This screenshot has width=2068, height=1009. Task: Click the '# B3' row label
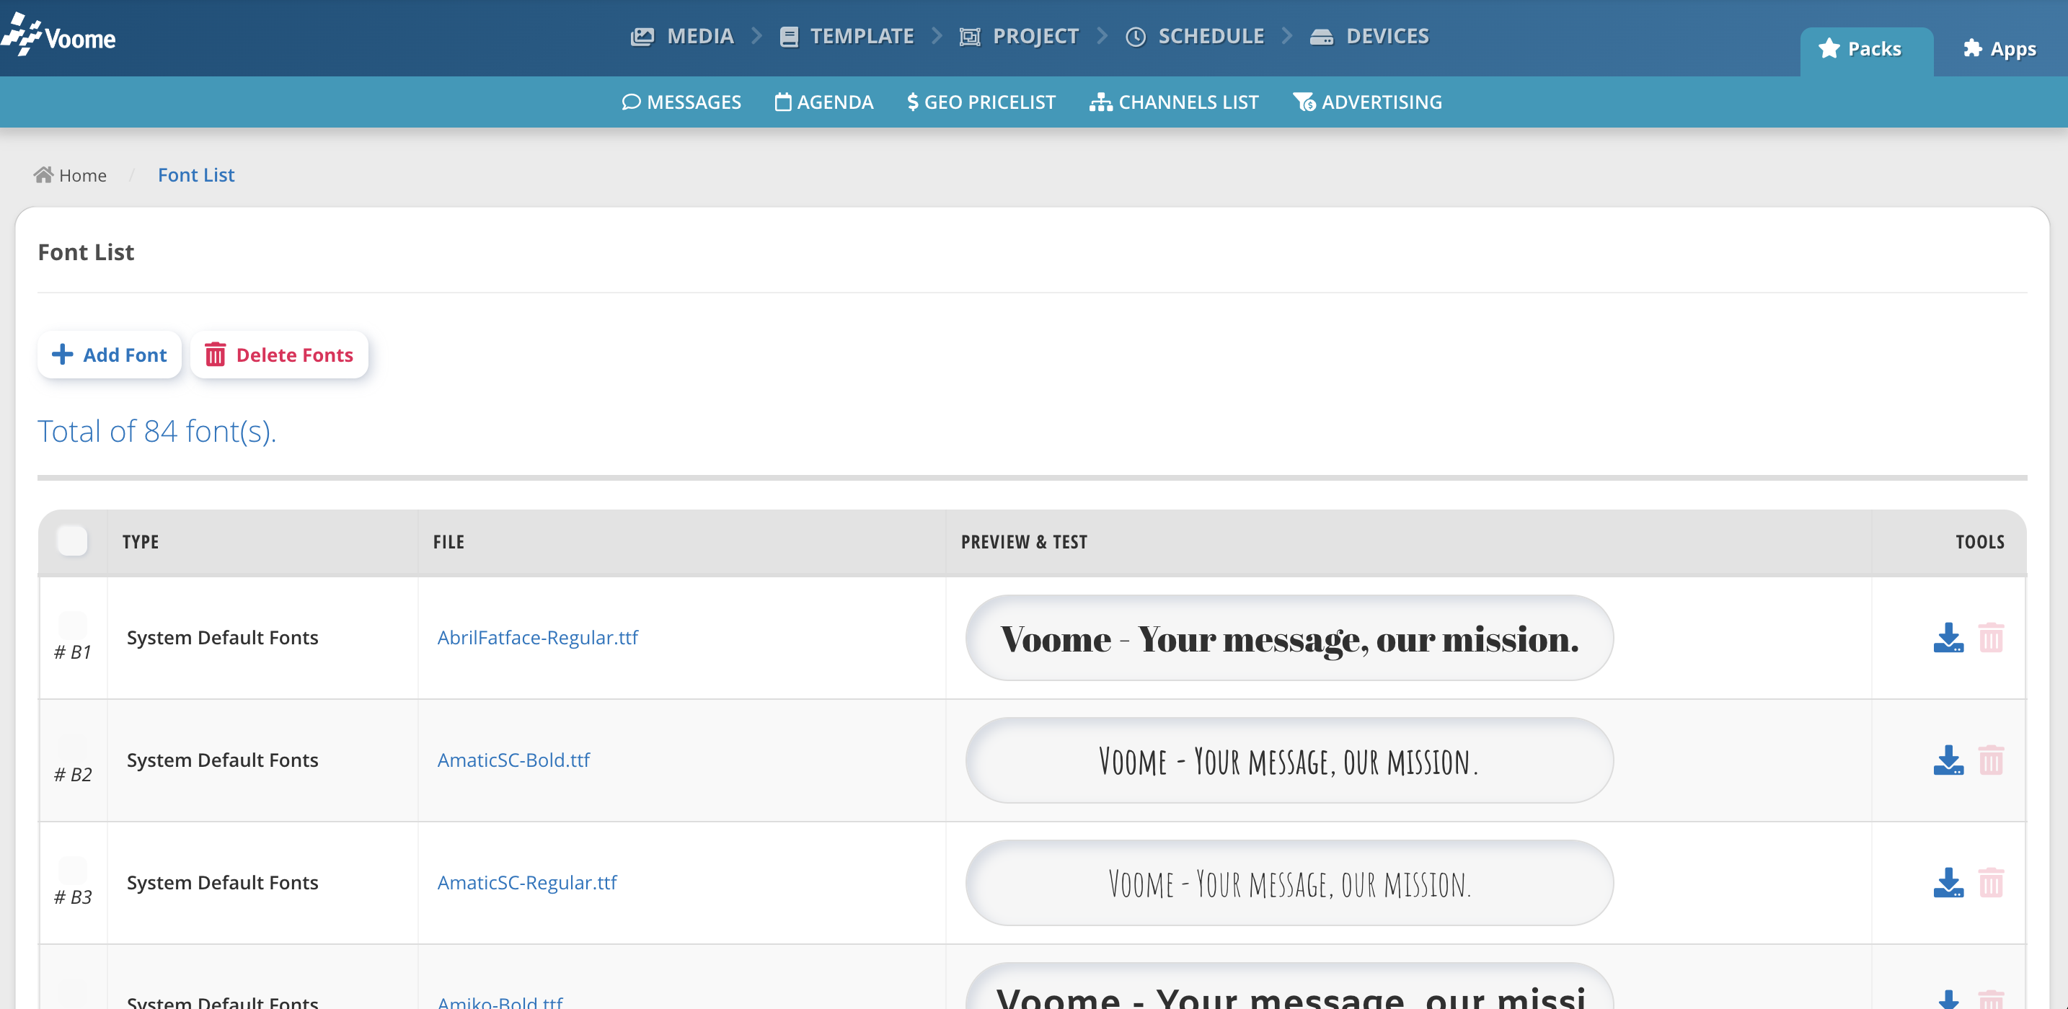point(73,897)
